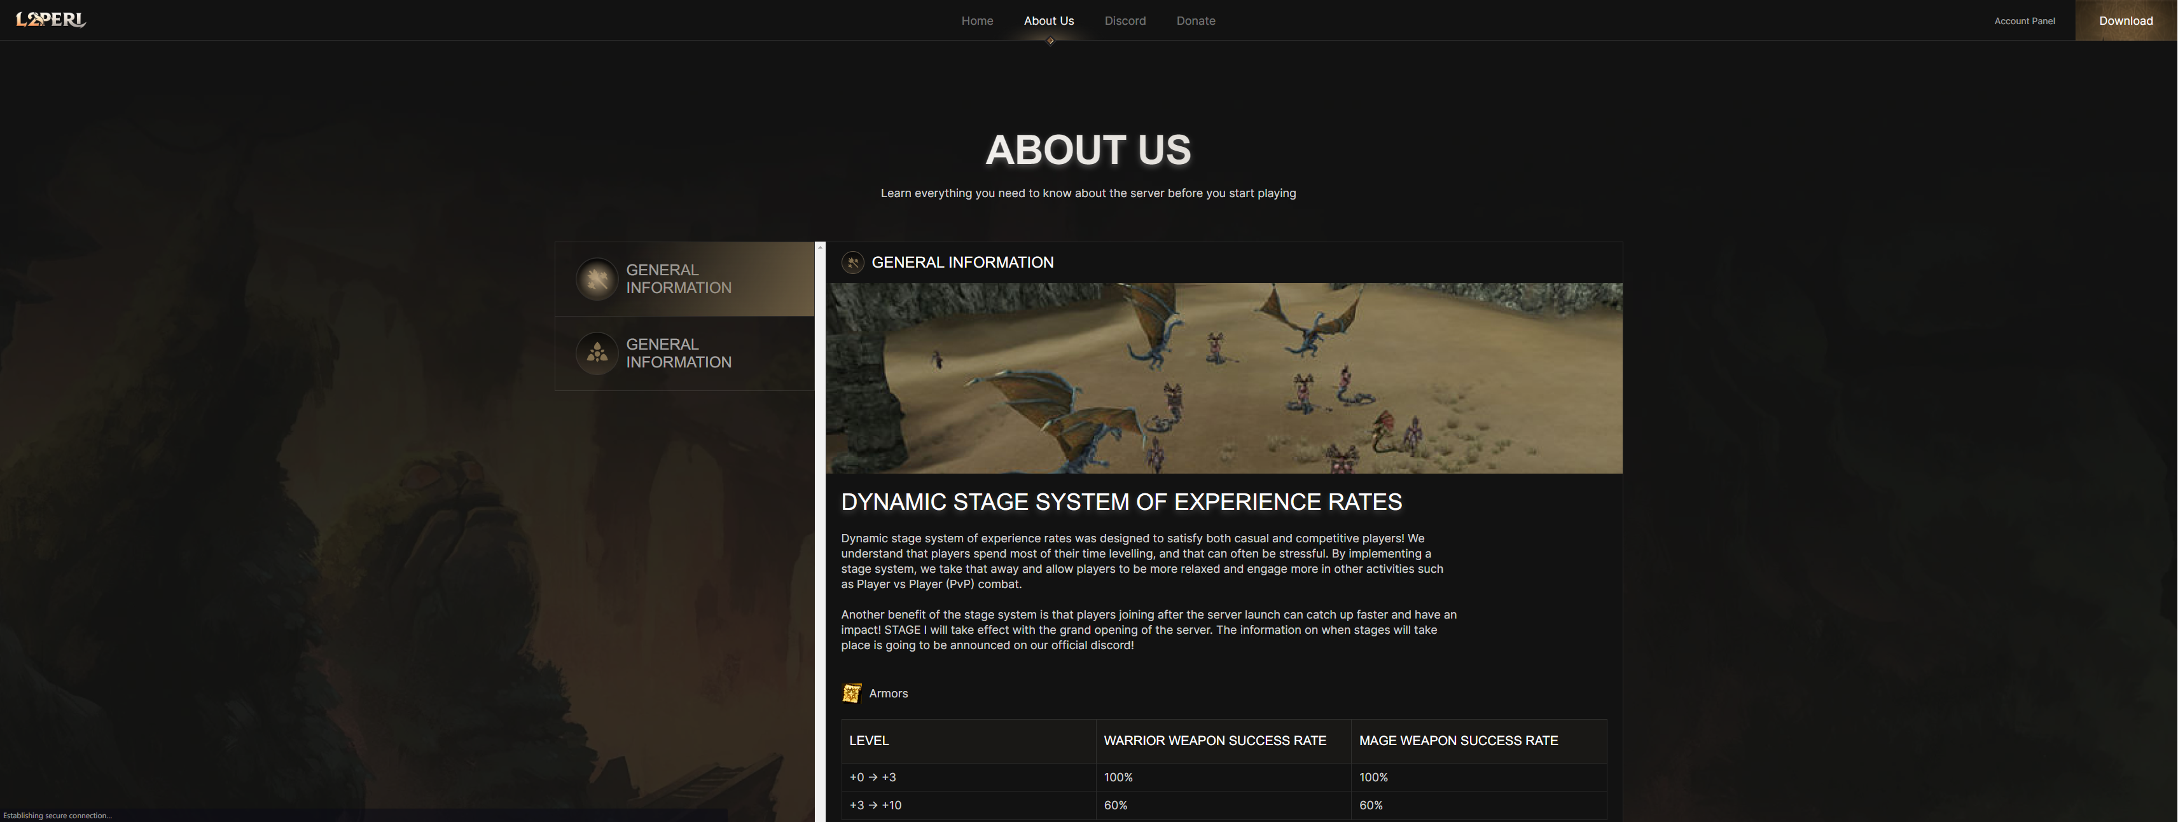2178x822 pixels.
Task: Click the star icon in first sidebar tab
Action: click(x=597, y=279)
